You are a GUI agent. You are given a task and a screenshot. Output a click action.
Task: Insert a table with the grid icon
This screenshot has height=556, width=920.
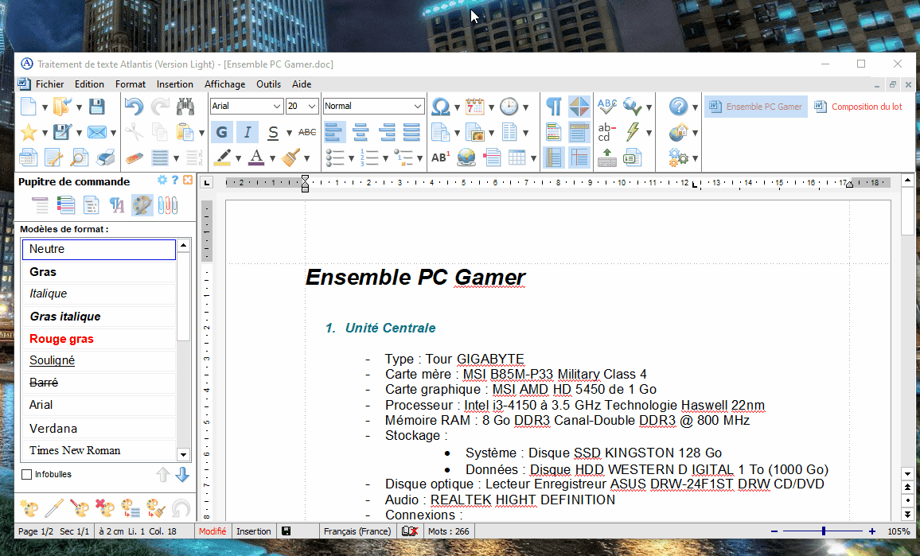(x=517, y=157)
